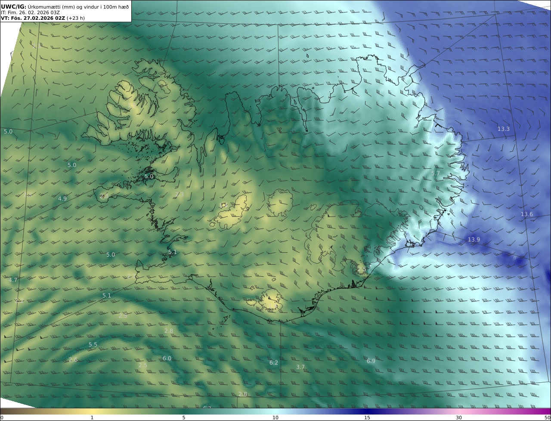Viewport: 551px width, 421px height.
Task: Click the 3.7 value label on the map
Action: (x=300, y=367)
